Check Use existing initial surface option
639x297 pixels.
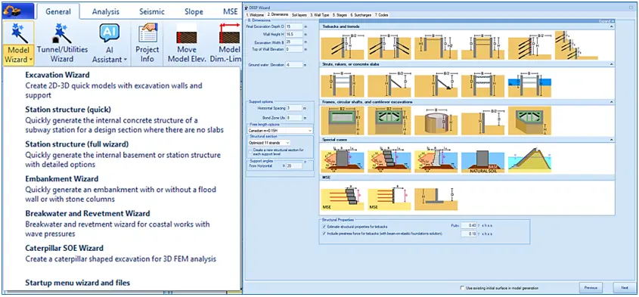pos(462,288)
